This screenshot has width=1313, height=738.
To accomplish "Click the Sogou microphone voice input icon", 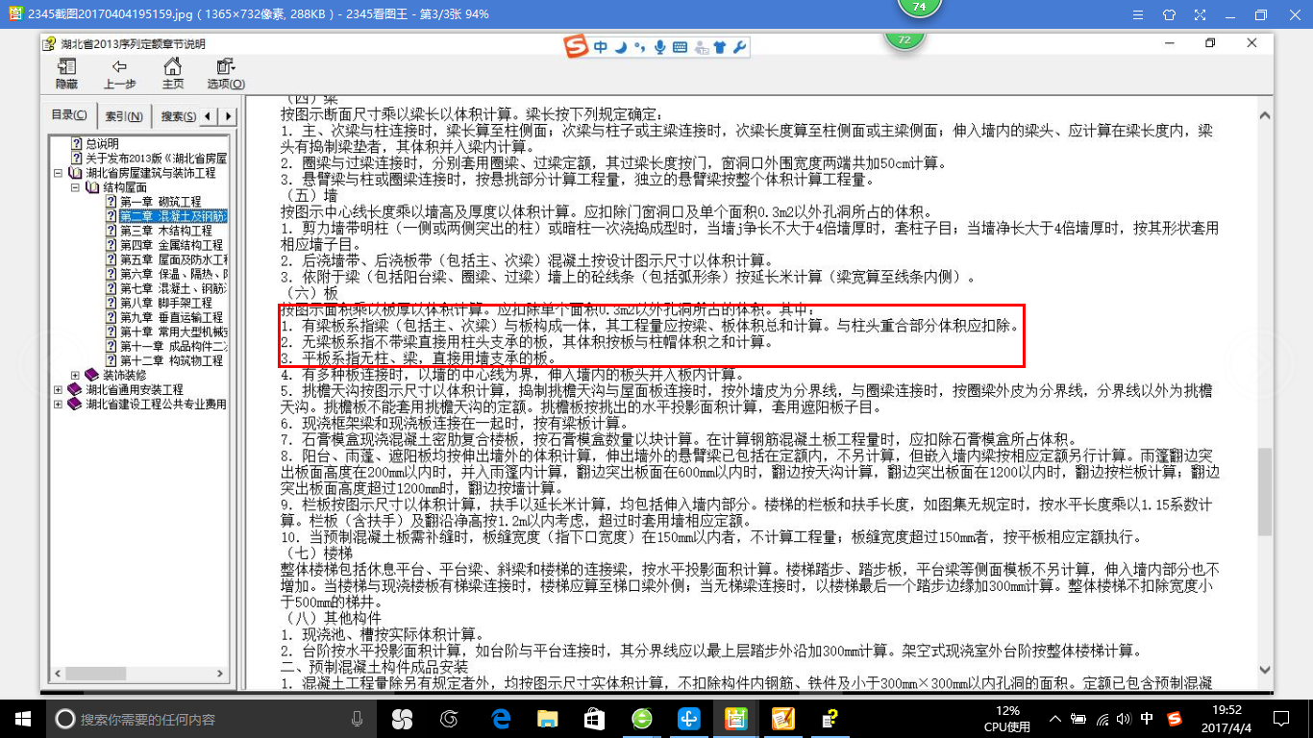I will pyautogui.click(x=659, y=47).
